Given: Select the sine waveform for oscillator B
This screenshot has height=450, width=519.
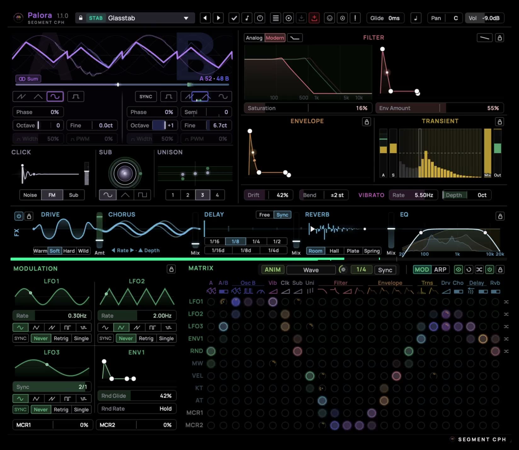Looking at the screenshot, I should point(223,96).
